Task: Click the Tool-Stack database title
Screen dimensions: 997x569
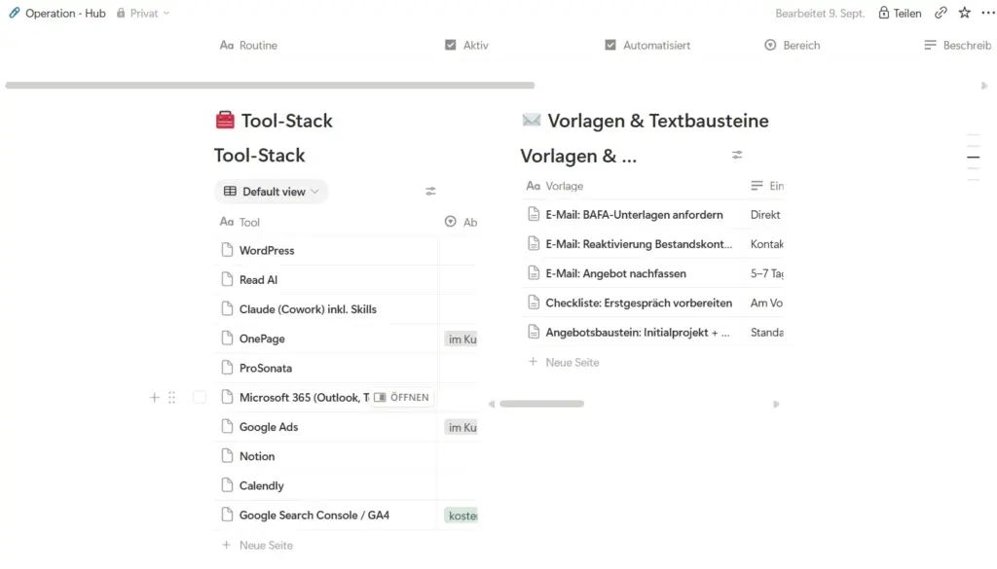Action: [x=259, y=155]
